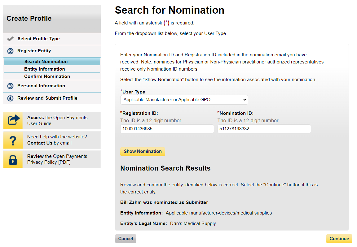Click the Registration ID input field
The height and width of the screenshot is (247, 357).
[167, 129]
